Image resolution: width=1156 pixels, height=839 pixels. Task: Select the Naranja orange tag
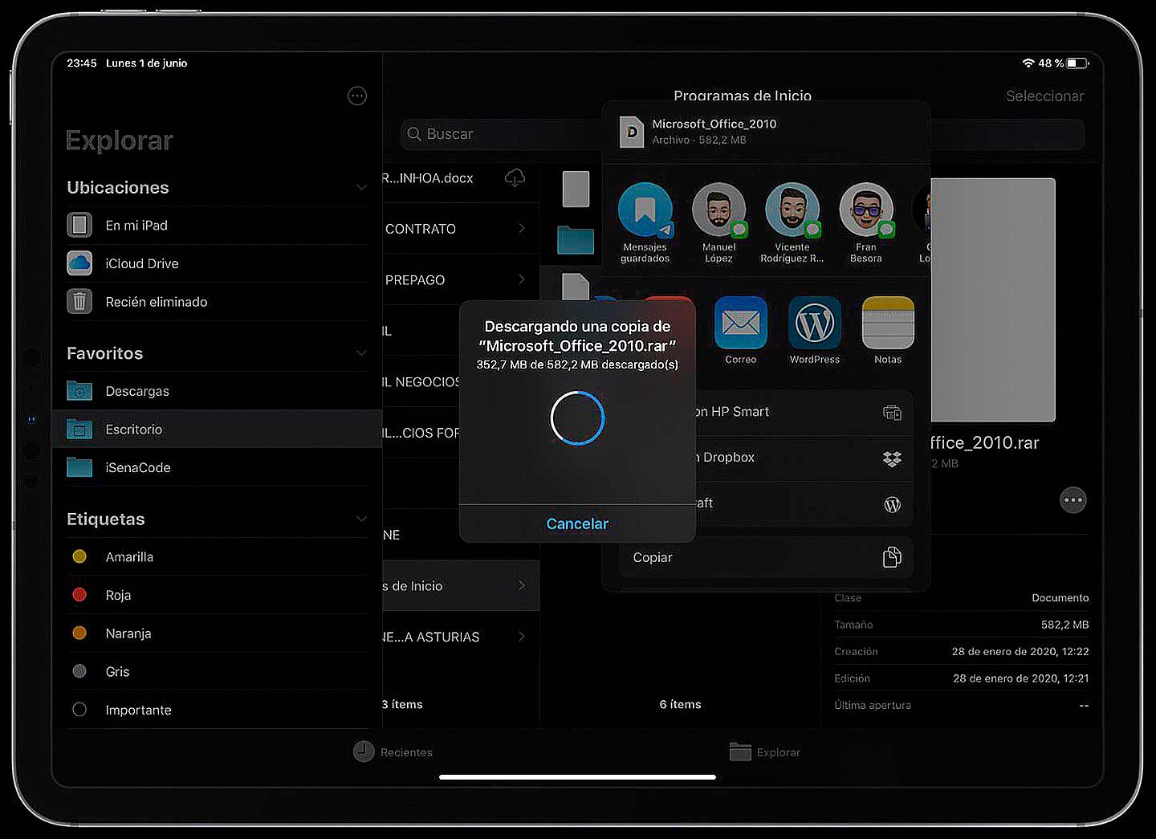pyautogui.click(x=217, y=633)
